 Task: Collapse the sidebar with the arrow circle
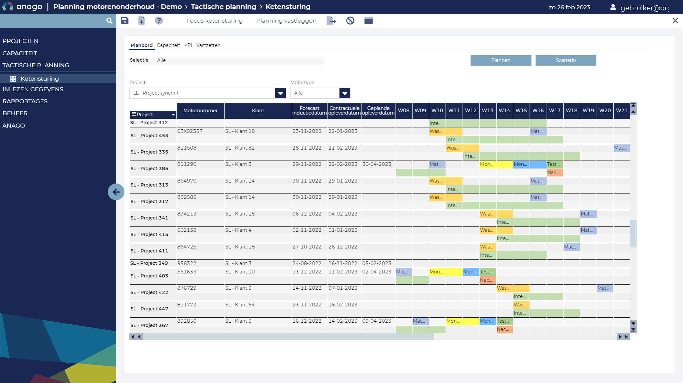[x=116, y=192]
